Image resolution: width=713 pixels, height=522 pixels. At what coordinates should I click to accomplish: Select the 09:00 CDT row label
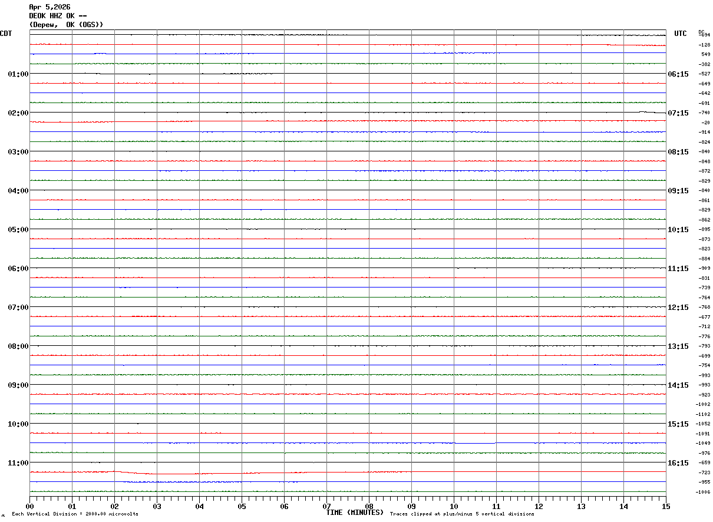coord(18,385)
